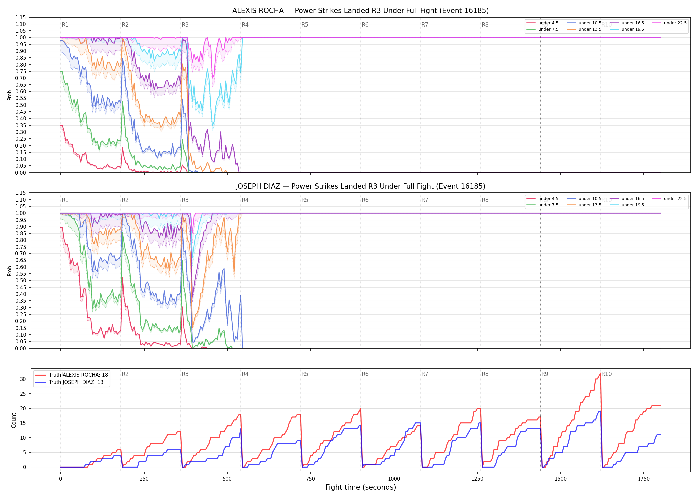
Task: Click the R4 round marker in the Joseph Diaz chart
Action: (245, 200)
